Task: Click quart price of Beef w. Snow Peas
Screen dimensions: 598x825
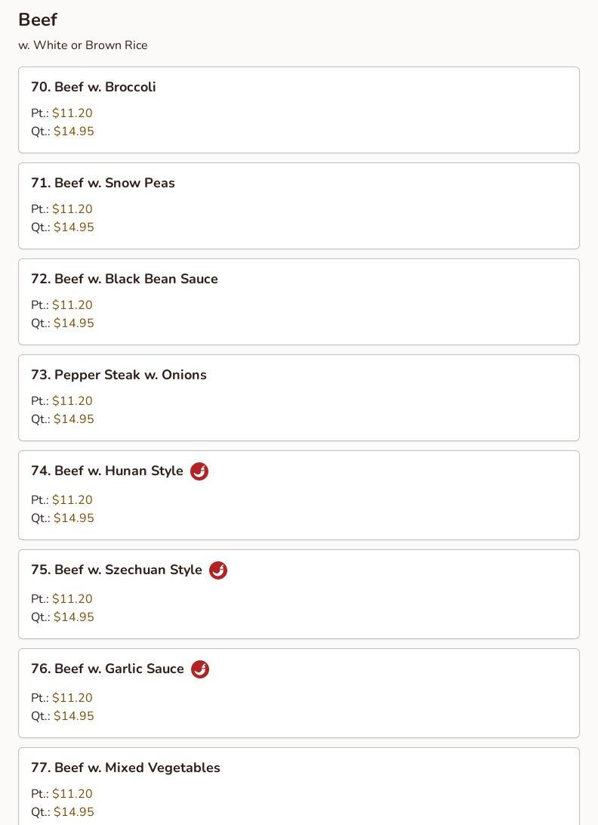Action: [x=74, y=227]
